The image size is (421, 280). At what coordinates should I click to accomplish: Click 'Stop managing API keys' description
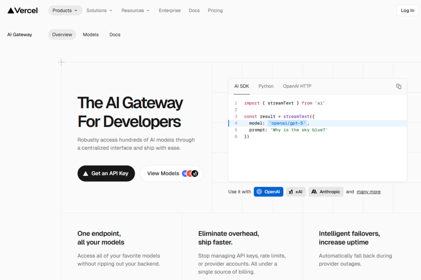click(x=242, y=264)
